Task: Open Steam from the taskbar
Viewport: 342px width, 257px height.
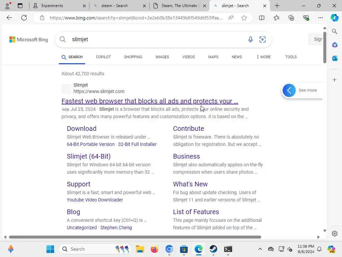Action: (213, 249)
